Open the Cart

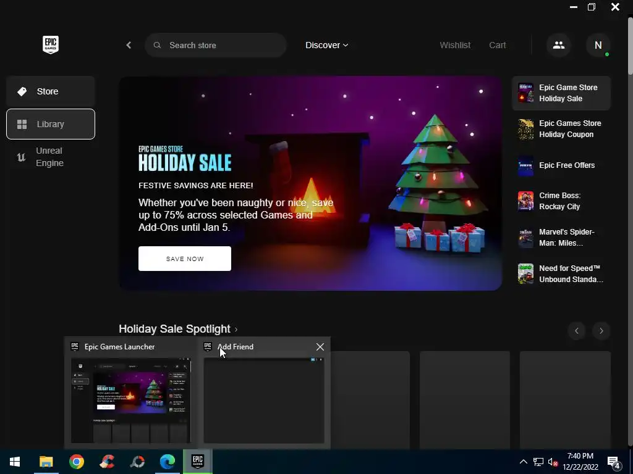(x=498, y=45)
